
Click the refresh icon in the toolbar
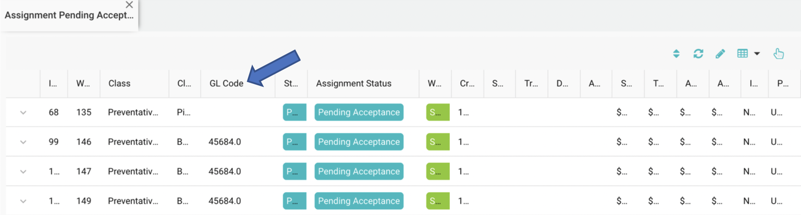[x=698, y=54]
